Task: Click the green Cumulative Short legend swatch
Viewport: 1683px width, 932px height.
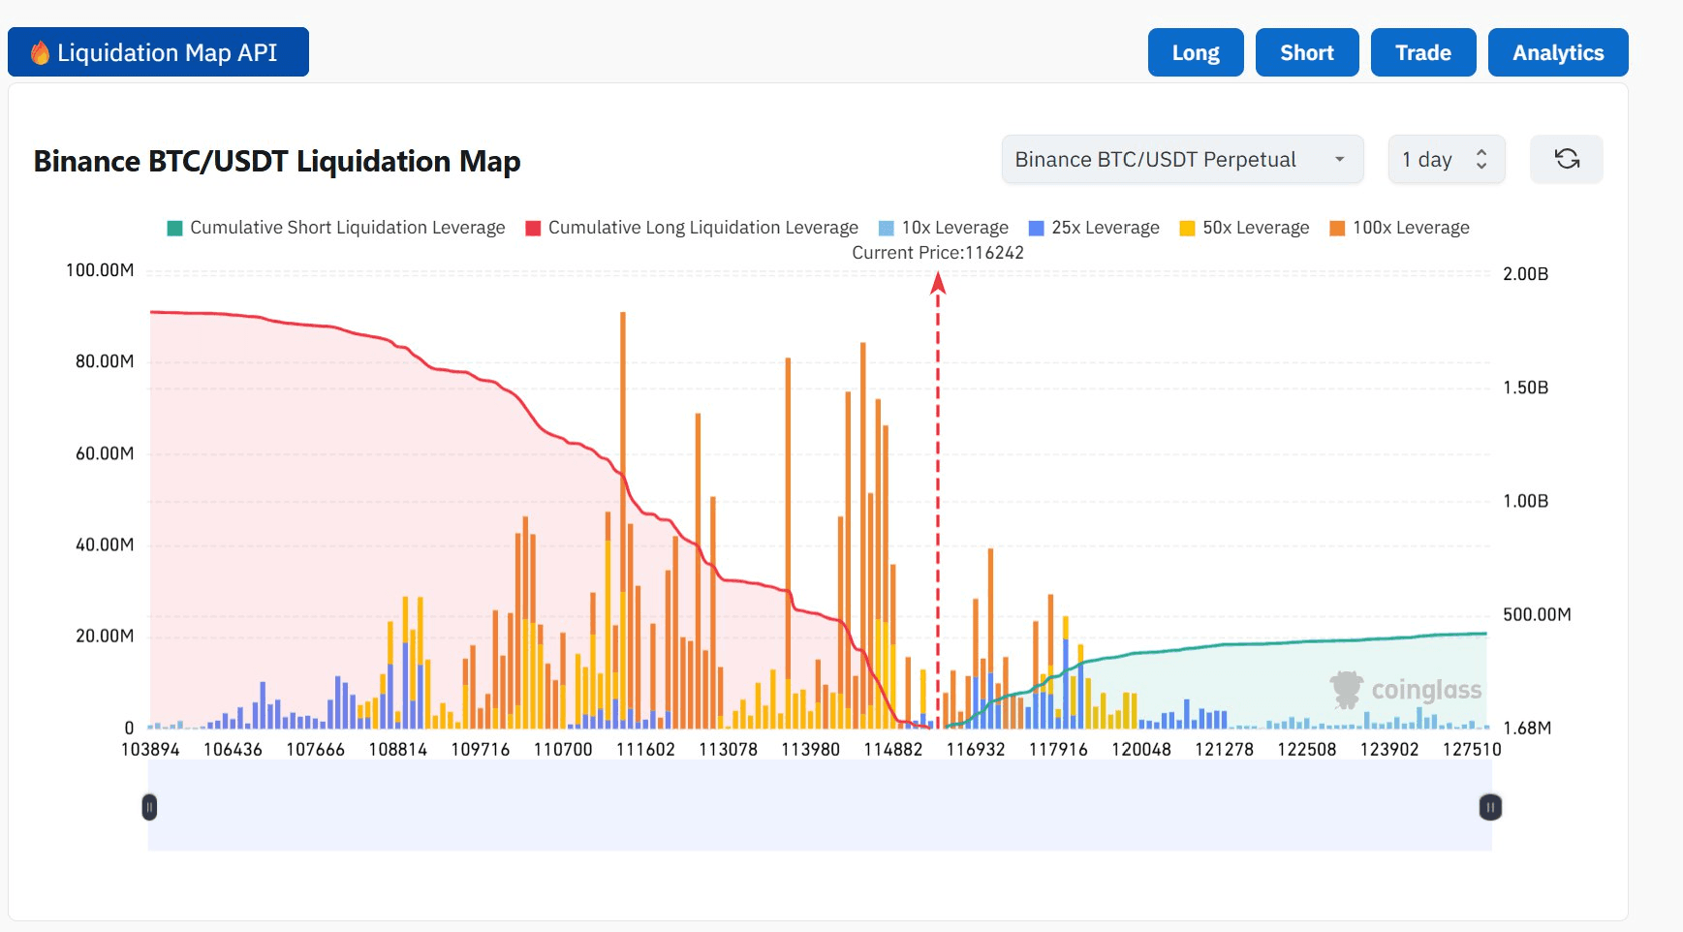Action: [175, 229]
